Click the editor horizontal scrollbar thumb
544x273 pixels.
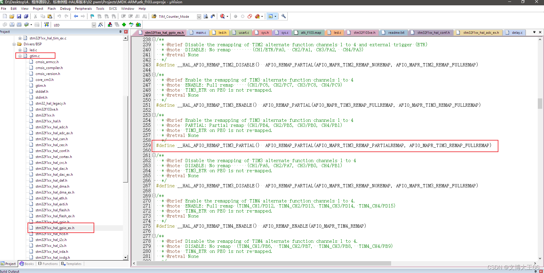tap(264, 264)
